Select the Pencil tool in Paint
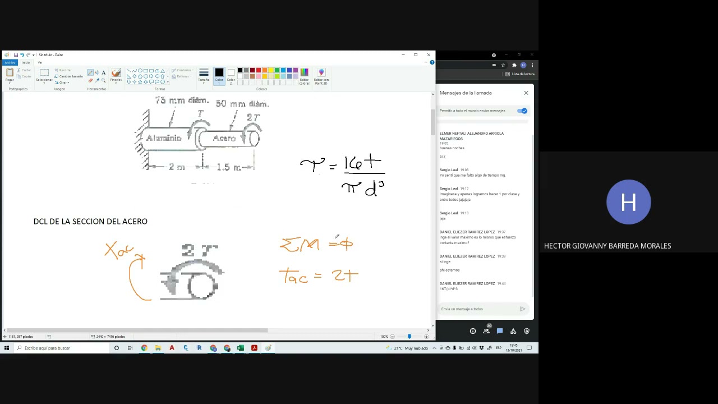 [x=90, y=72]
